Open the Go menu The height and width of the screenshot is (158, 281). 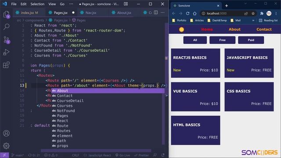pyautogui.click(x=62, y=4)
